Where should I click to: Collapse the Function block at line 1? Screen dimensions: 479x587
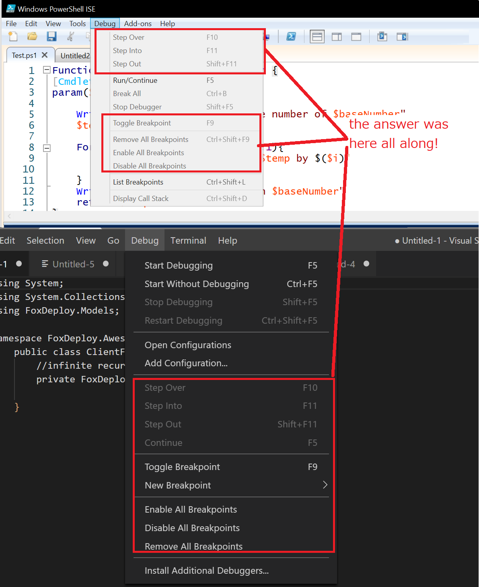tap(47, 70)
